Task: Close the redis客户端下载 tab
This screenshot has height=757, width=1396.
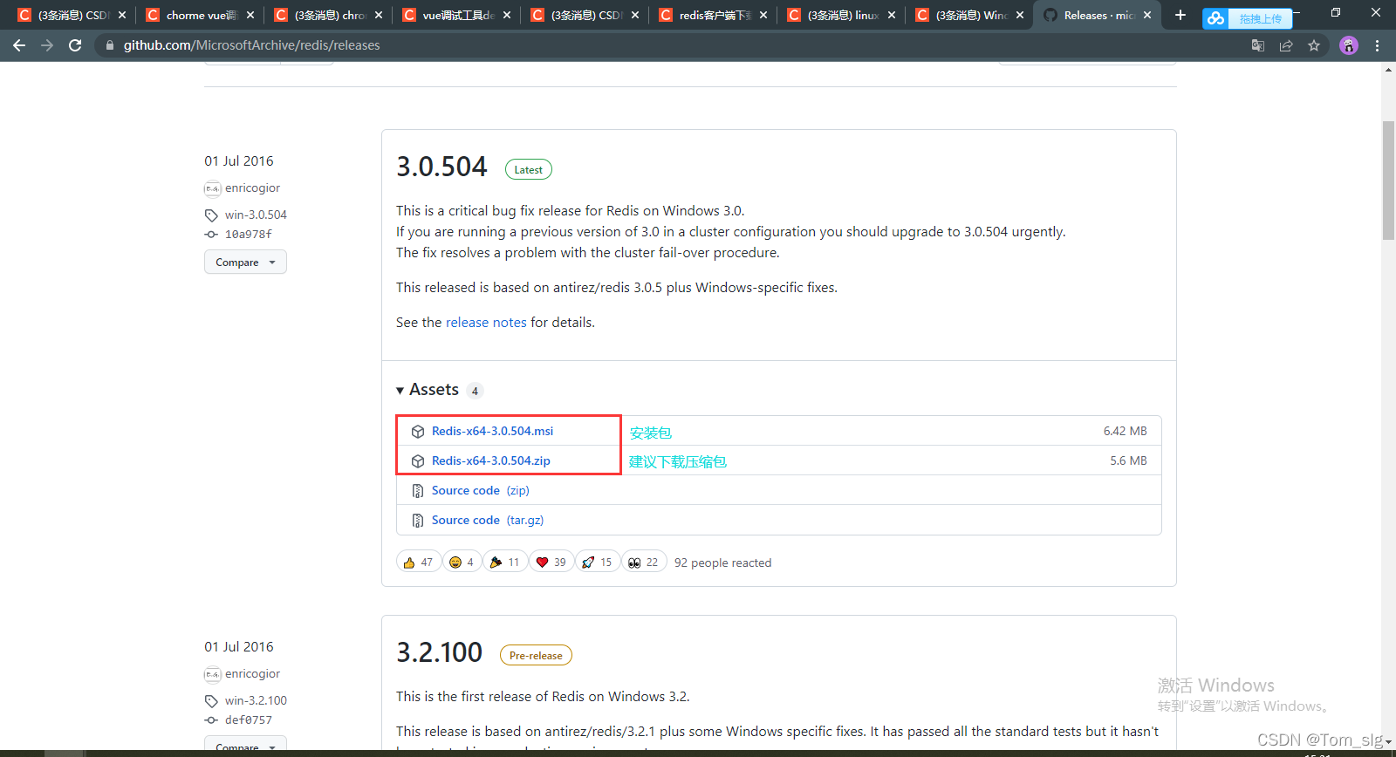Action: tap(763, 15)
